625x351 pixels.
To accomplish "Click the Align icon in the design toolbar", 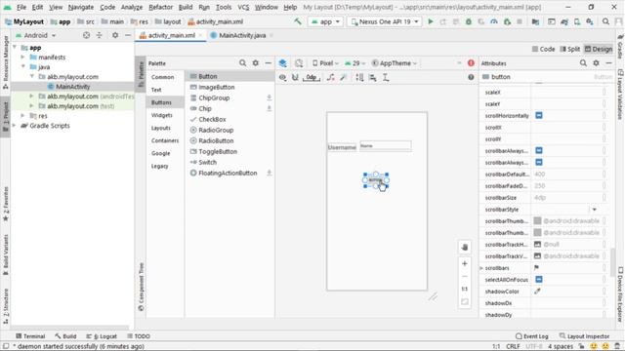I will point(373,78).
